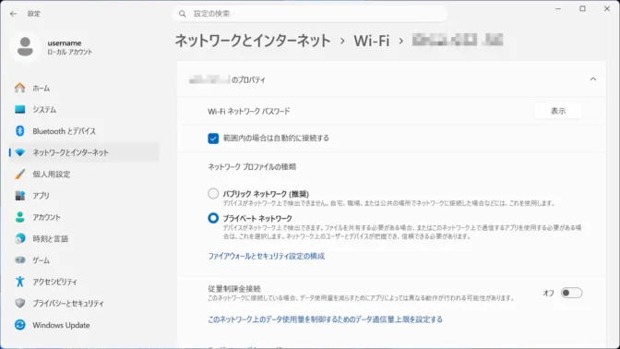
Task: Open data usage limit link このネットワーク上のデータ使用量
Action: click(325, 319)
